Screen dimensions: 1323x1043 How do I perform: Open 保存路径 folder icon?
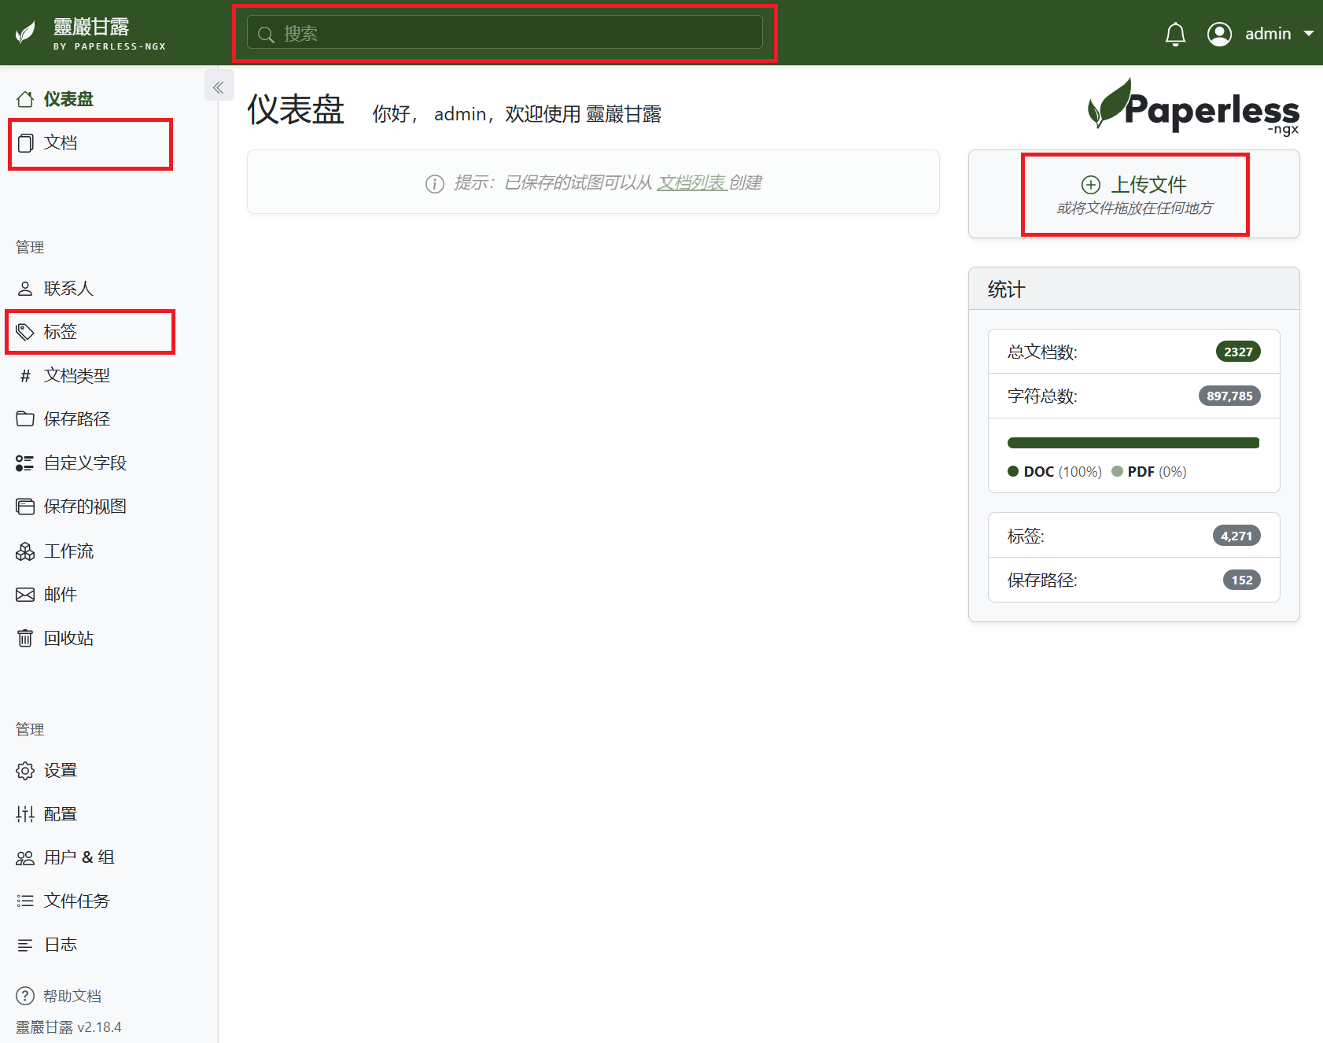[x=25, y=418]
